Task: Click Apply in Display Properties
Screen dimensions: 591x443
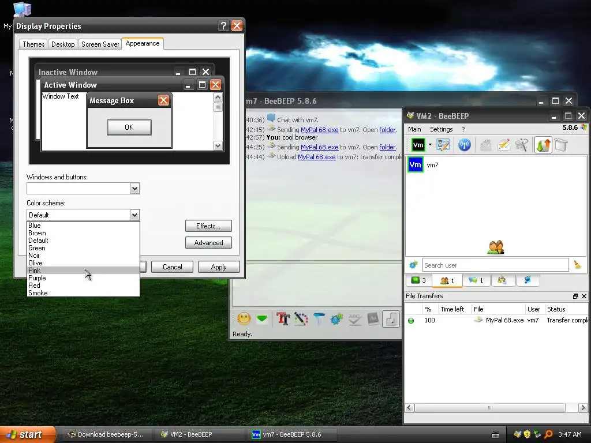Action: pyautogui.click(x=219, y=266)
